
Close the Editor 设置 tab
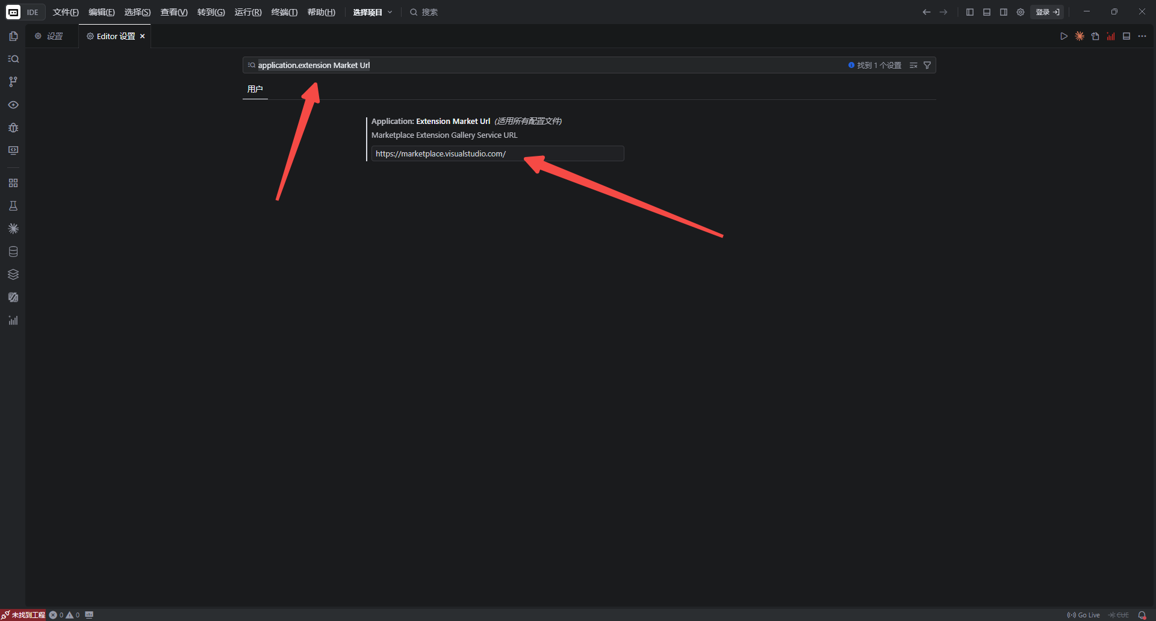tap(143, 36)
